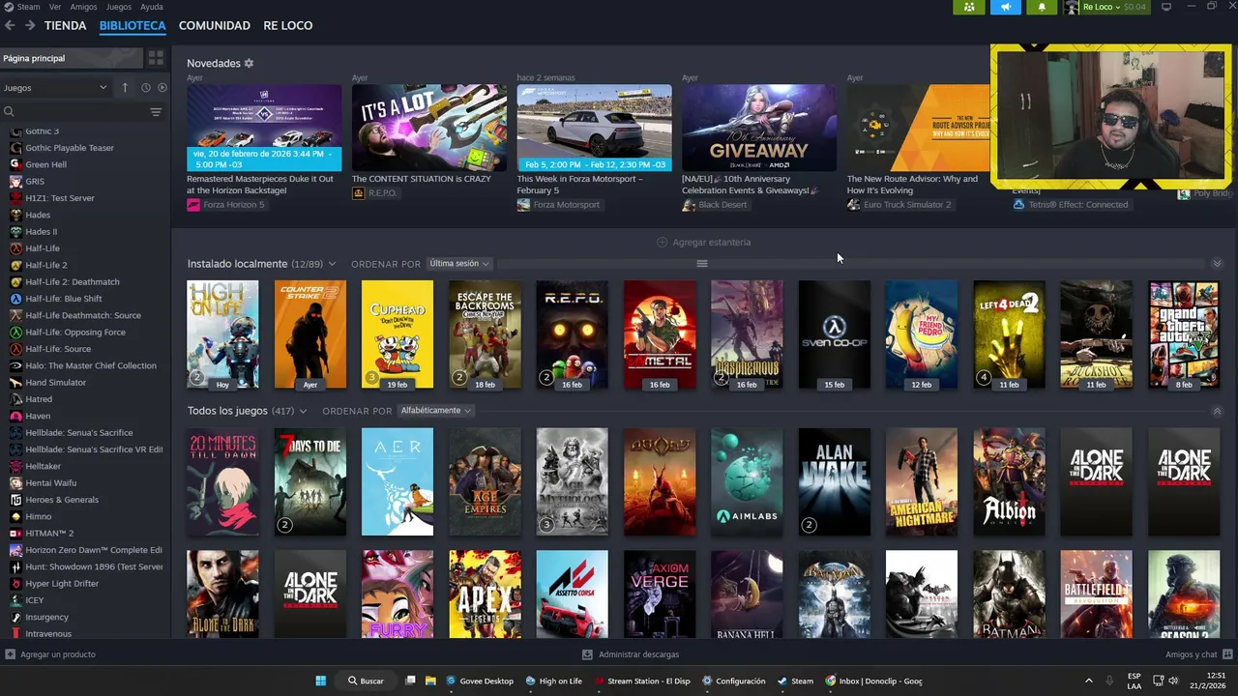Viewport: 1238px width, 696px height.
Task: Select HITMAN 2 in the sidebar list
Action: tap(49, 534)
